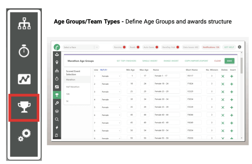Viewport: 252px width, 164px height.
Task: Select Half Marathon in Scored Event Selection
Action: point(73,87)
